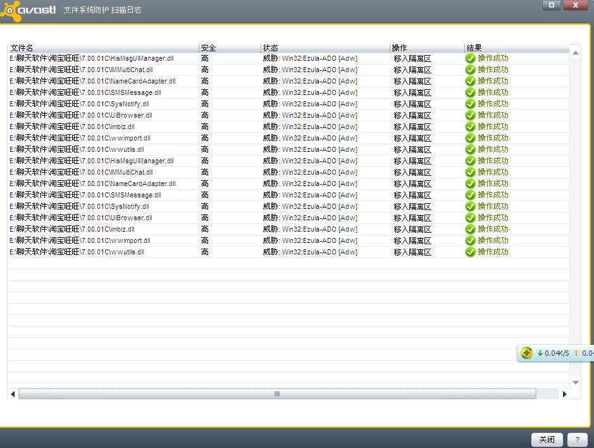Select the second SysNotify.dll file path

tap(79, 206)
